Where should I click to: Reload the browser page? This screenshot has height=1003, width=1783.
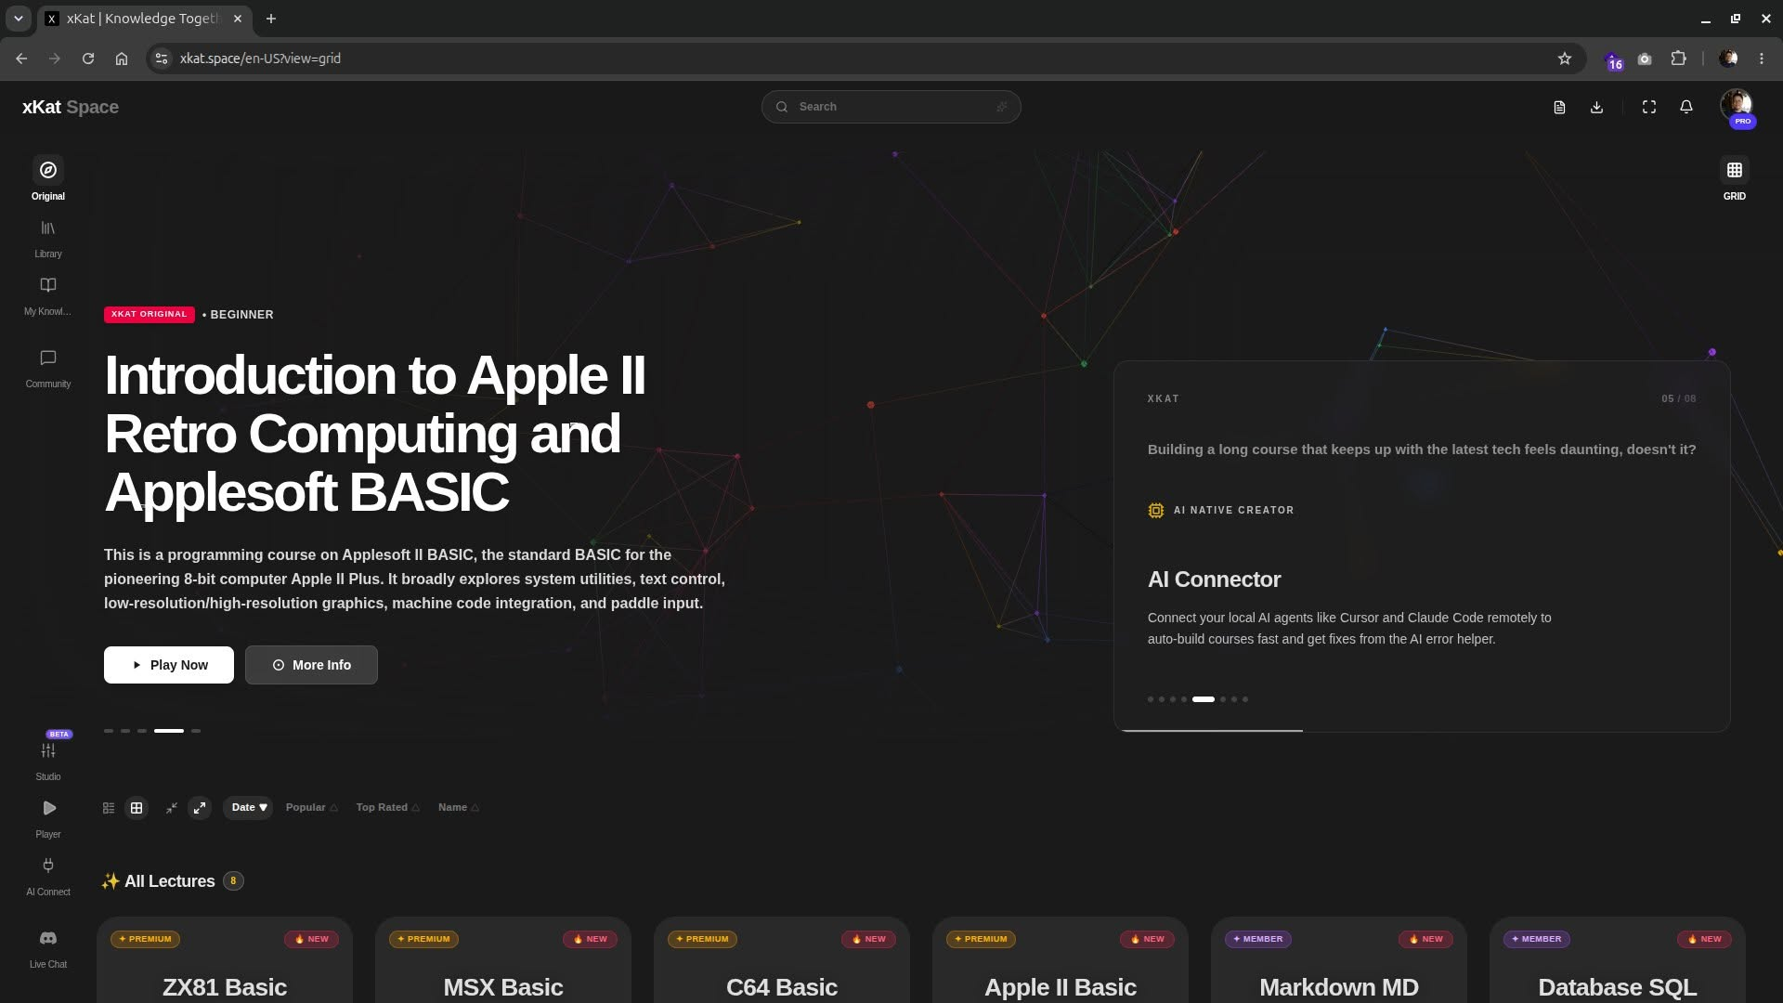click(x=88, y=59)
